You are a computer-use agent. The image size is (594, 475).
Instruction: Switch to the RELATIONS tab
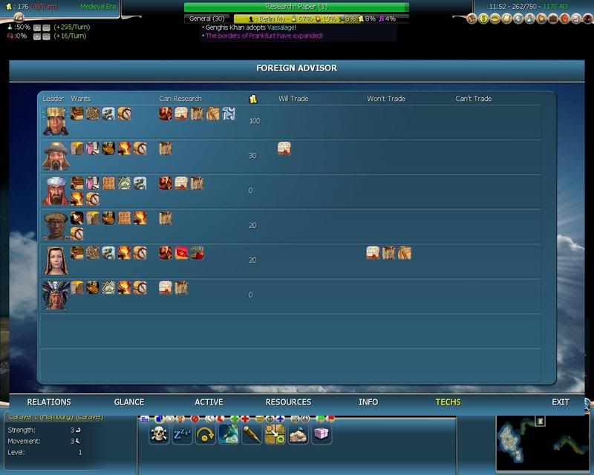coord(49,402)
